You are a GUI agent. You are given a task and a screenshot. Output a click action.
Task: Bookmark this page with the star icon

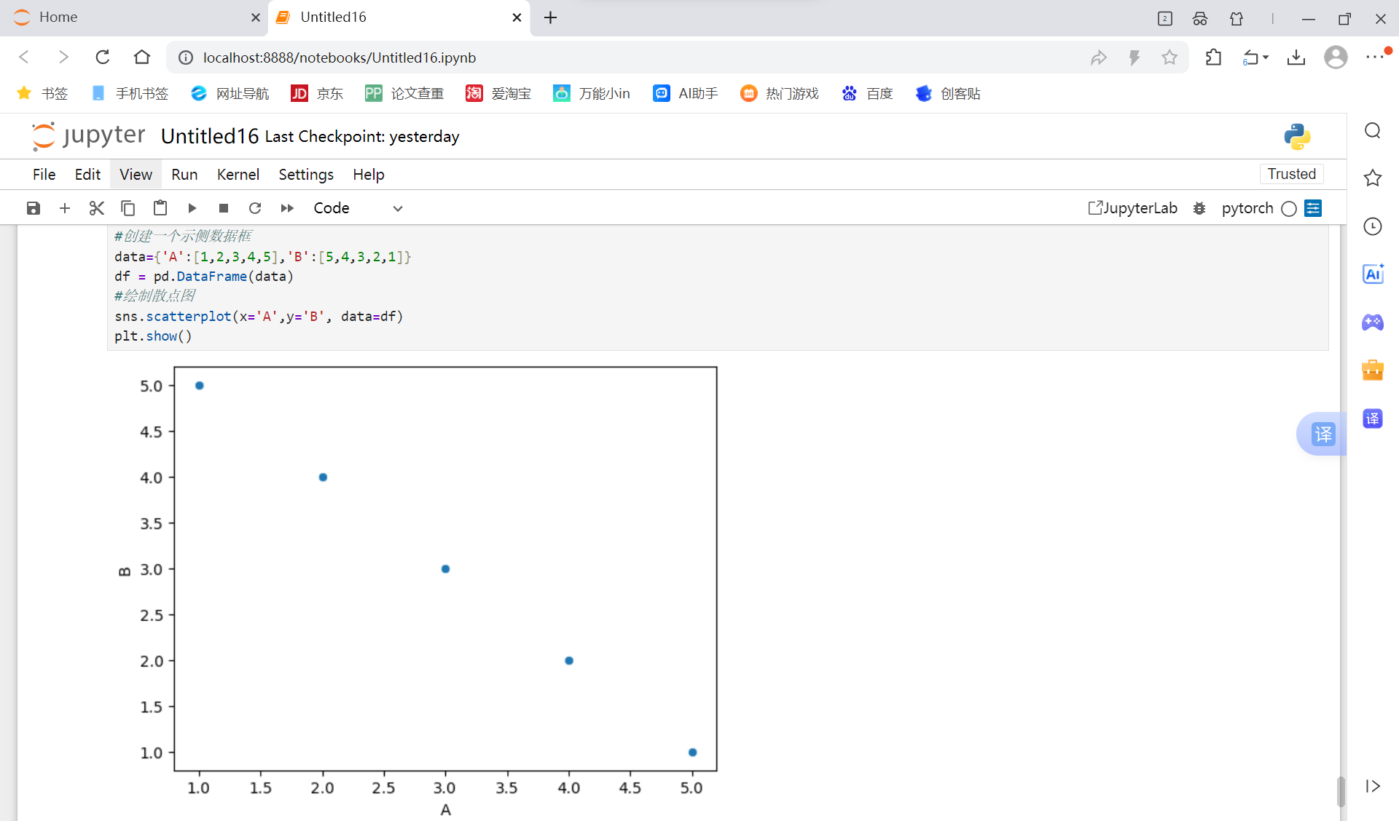click(x=1169, y=57)
